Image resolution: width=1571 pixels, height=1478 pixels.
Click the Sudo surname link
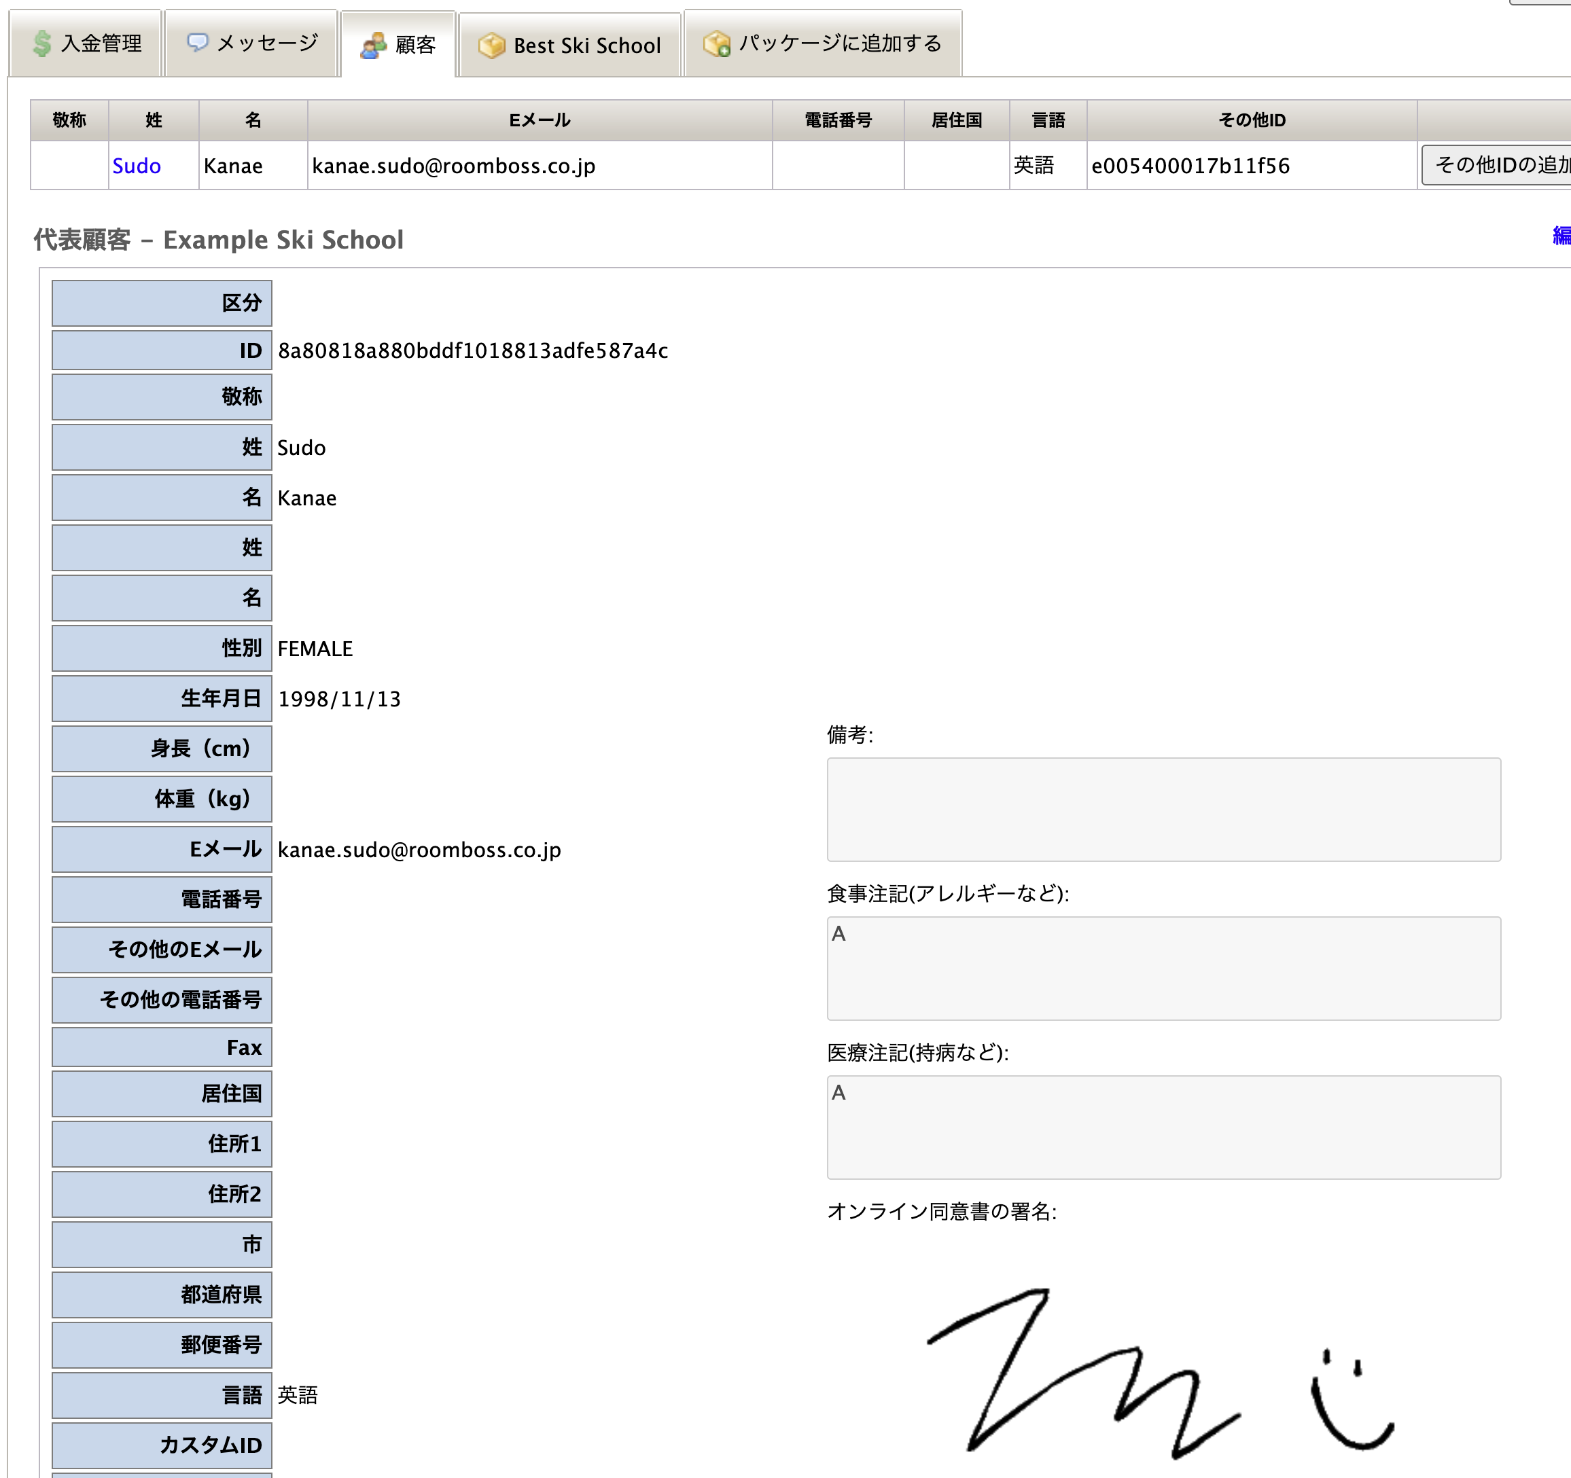[x=137, y=166]
